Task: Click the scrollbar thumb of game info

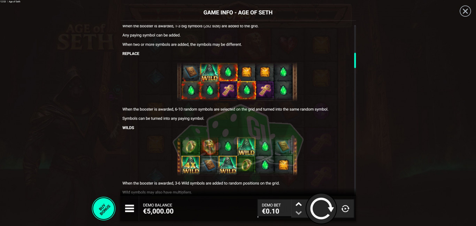Action: (x=355, y=60)
